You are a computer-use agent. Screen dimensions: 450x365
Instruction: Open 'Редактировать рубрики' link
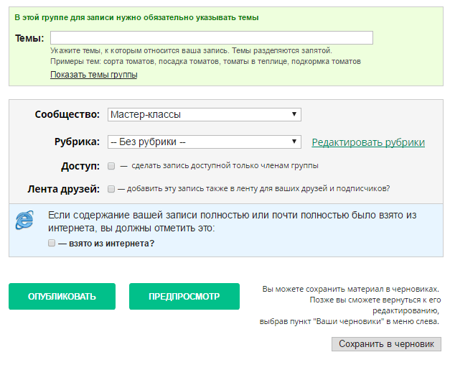[x=368, y=142]
